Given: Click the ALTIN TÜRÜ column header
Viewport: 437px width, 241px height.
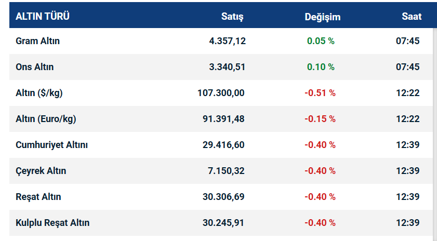Looking at the screenshot, I should pyautogui.click(x=43, y=17).
